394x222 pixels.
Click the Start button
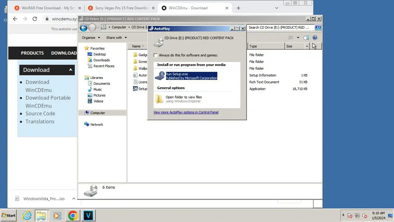tap(8, 216)
